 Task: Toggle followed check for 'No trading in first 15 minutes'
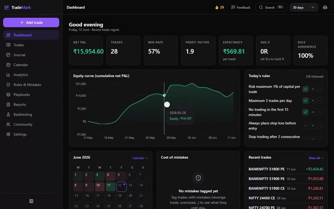tap(306, 112)
